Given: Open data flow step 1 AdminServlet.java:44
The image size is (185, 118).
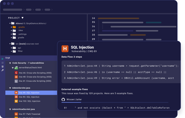Looking at the screenshot, I should [121, 66].
